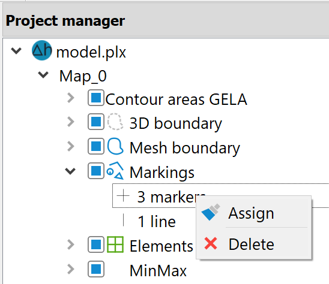This screenshot has width=329, height=284.
Task: Toggle the Mesh boundary checkbox
Action: [x=96, y=146]
